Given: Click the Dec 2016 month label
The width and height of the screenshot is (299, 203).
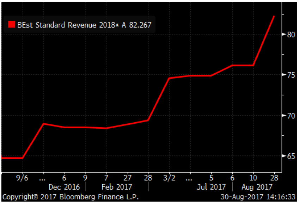Looking at the screenshot, I should (65, 187).
